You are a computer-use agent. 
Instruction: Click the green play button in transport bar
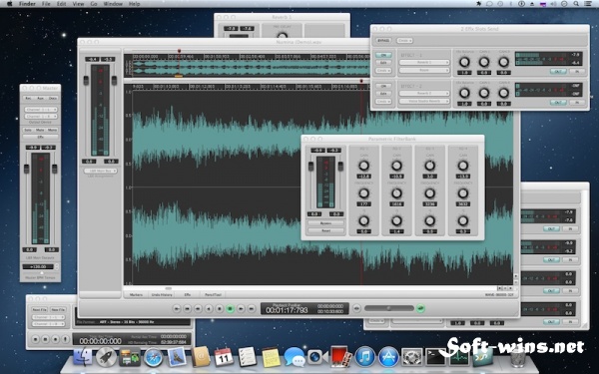230,308
